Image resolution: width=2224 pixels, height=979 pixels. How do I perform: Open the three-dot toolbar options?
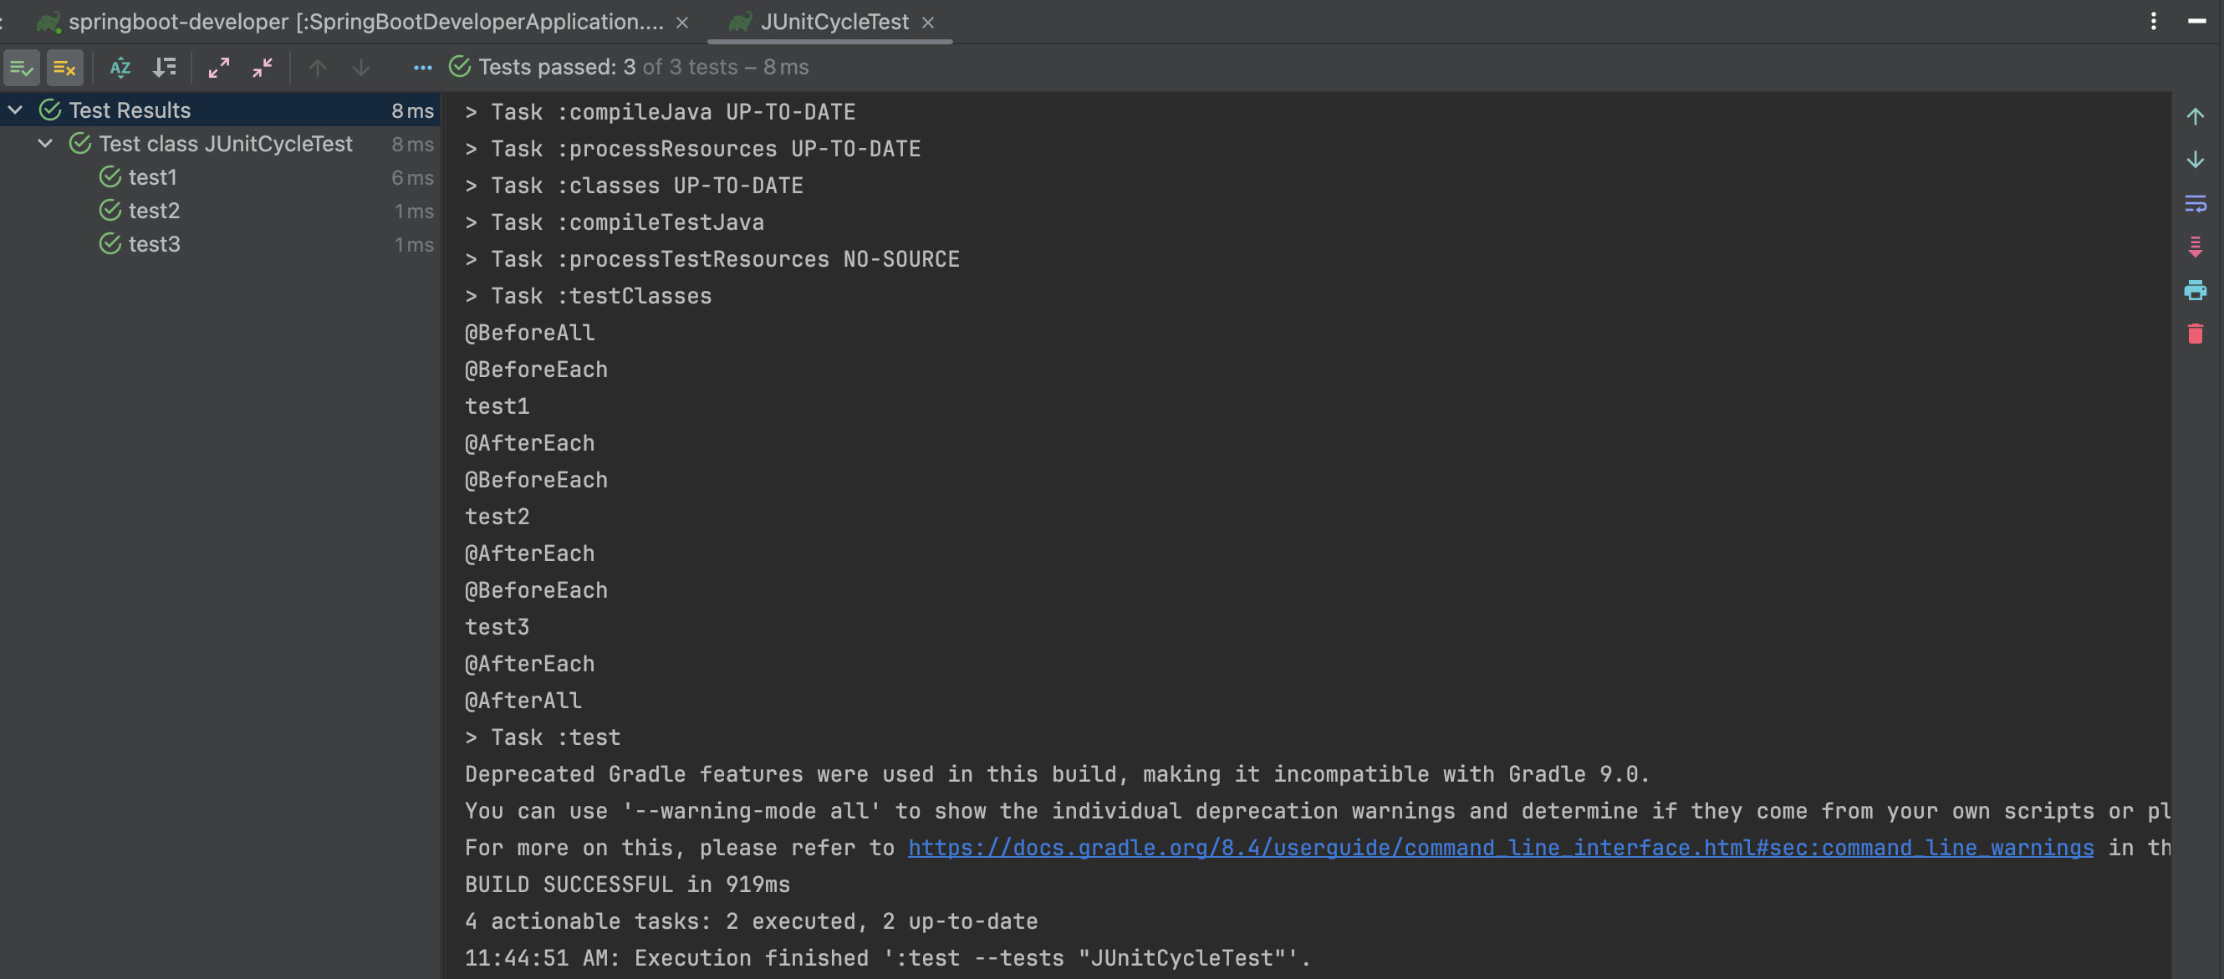tap(422, 68)
